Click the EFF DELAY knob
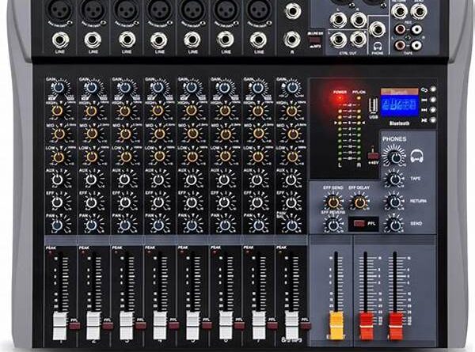This screenshot has height=352, width=475. pyautogui.click(x=360, y=200)
